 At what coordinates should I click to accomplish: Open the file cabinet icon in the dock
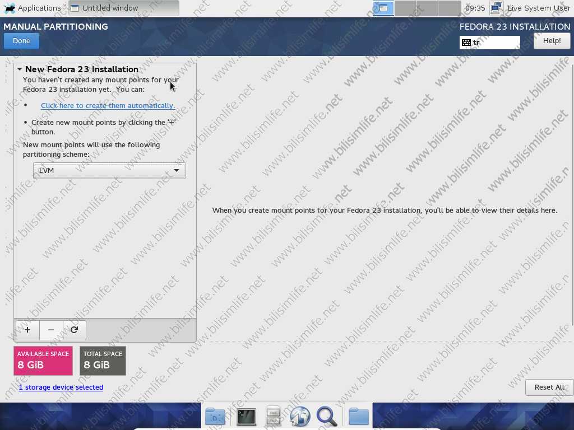click(x=273, y=416)
